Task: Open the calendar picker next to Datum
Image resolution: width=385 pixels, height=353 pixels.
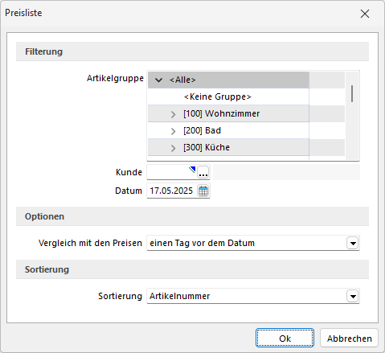Action: click(203, 191)
